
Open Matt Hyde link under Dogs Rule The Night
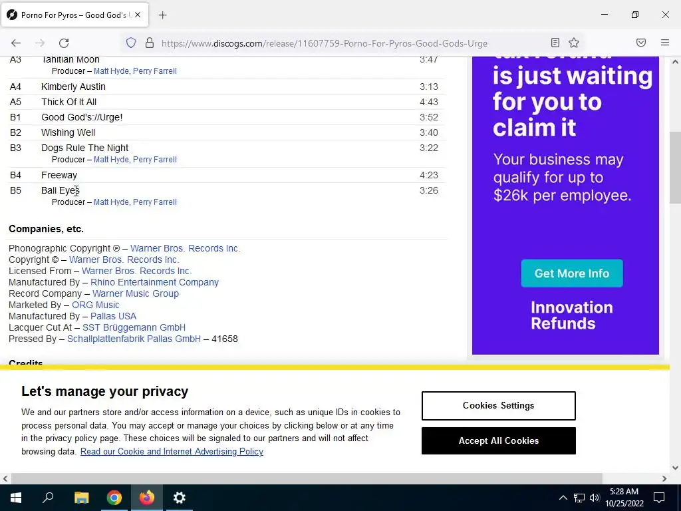coord(111,160)
